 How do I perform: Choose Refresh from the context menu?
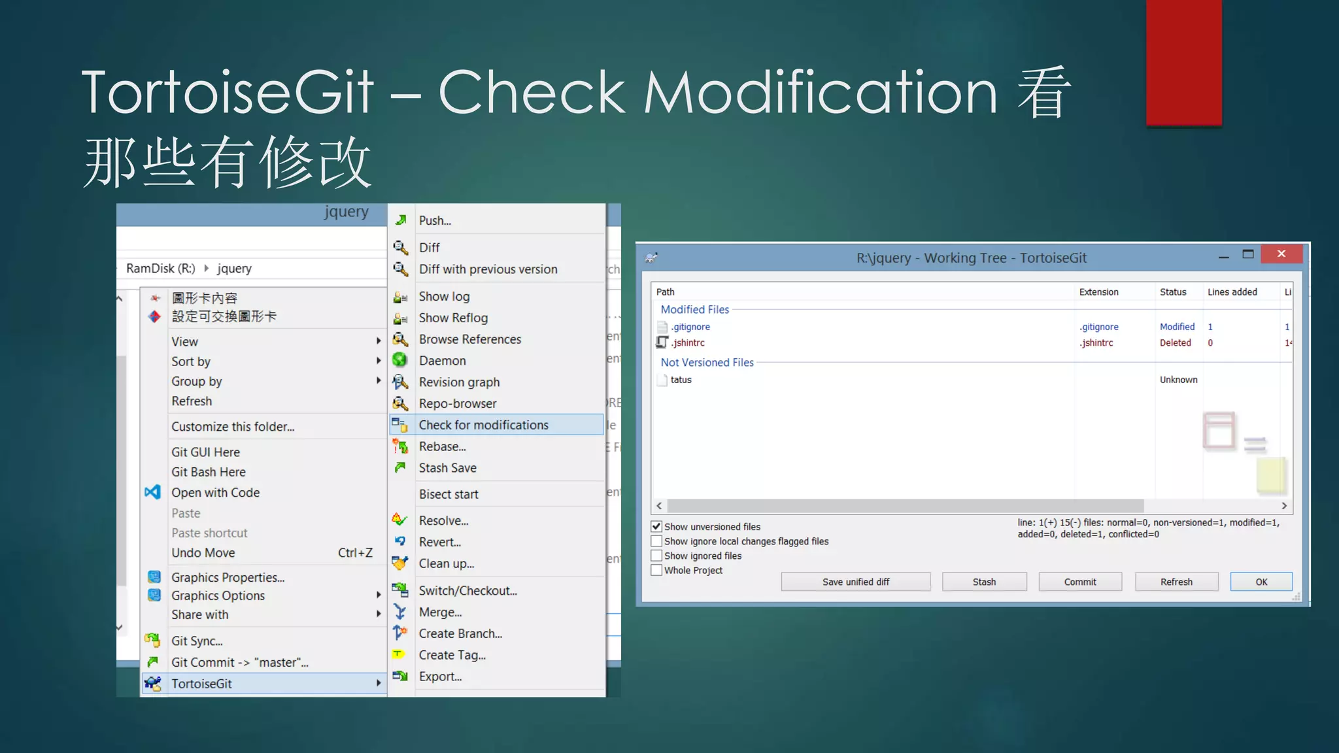click(192, 401)
